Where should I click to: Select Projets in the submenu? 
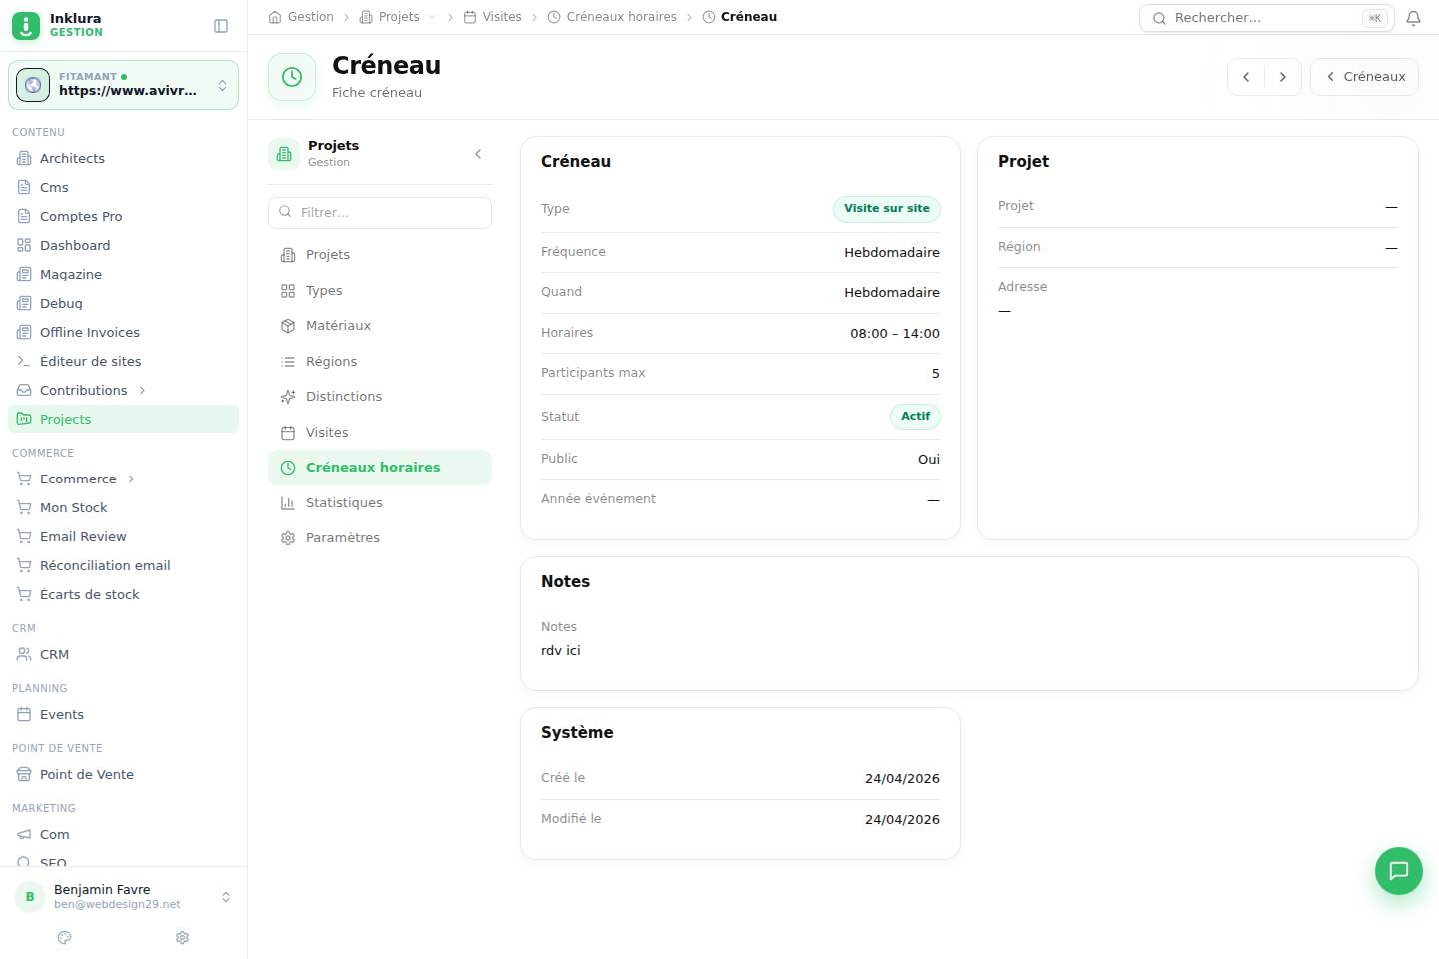pyautogui.click(x=380, y=255)
